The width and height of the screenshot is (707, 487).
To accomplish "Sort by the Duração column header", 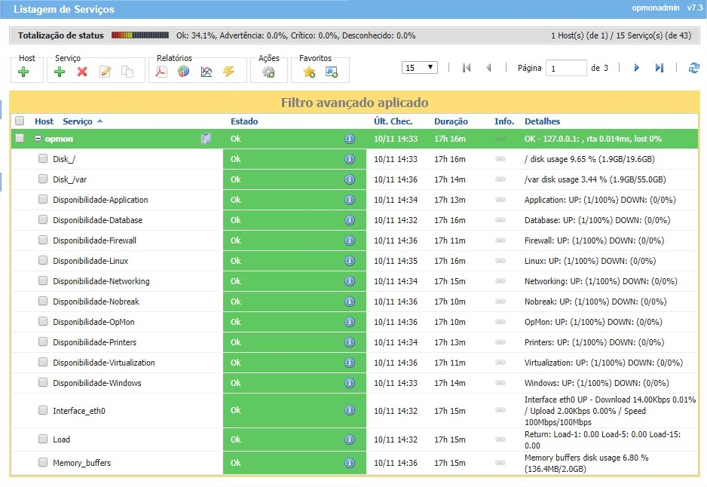I will (x=451, y=121).
